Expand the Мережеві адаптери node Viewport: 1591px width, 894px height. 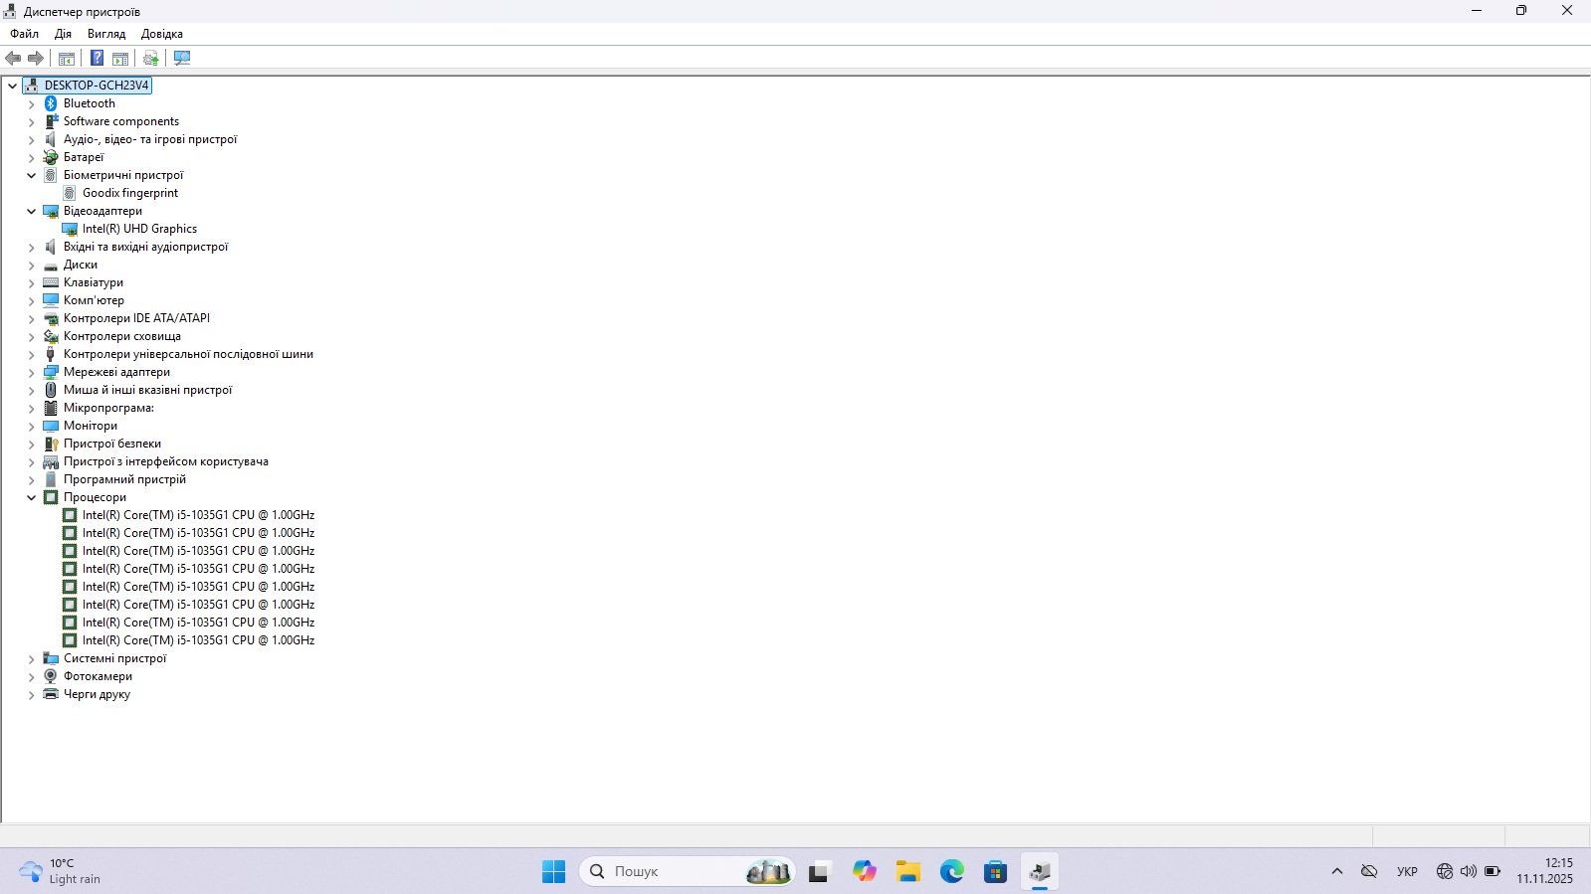[31, 372]
